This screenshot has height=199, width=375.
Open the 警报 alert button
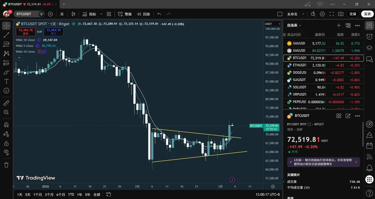coord(125,14)
